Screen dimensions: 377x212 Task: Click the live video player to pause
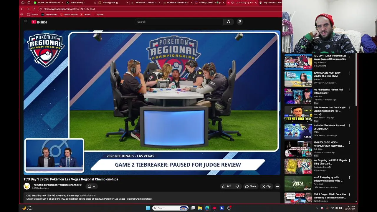tap(152, 102)
